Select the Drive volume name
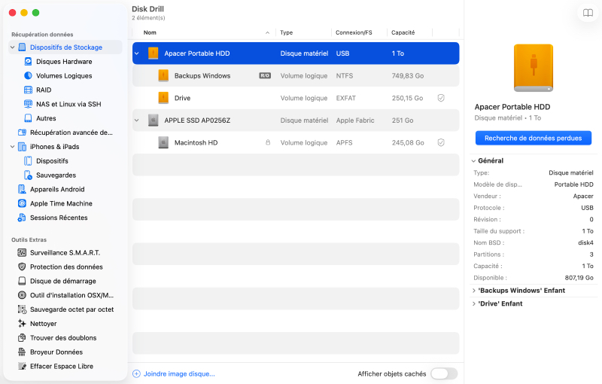The height and width of the screenshot is (384, 602). click(x=182, y=98)
